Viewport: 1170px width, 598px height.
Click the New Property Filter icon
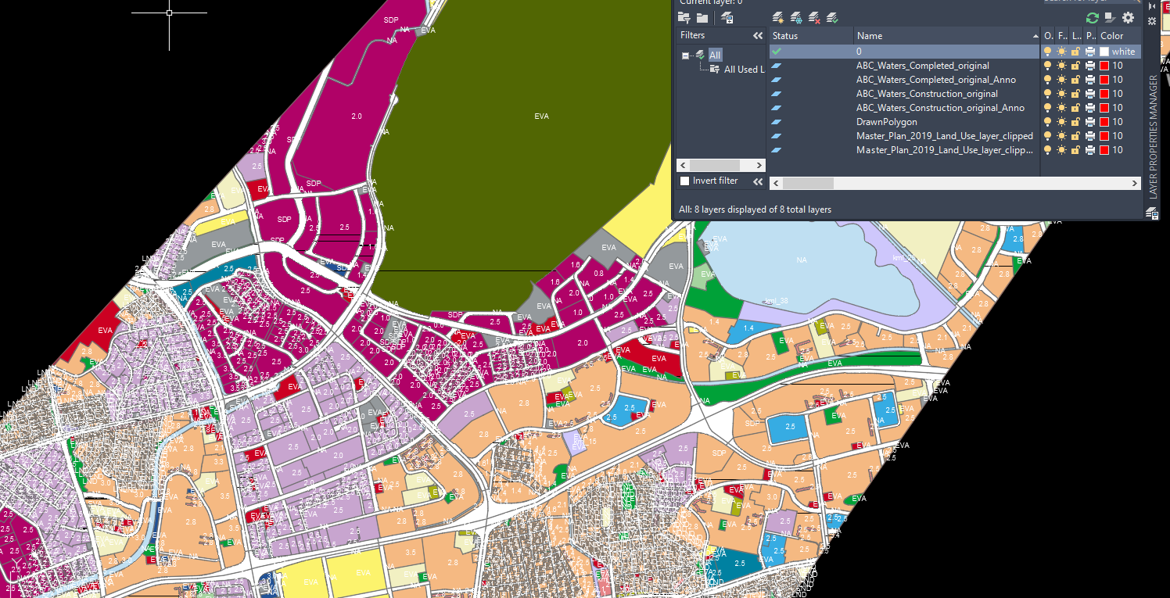coord(684,17)
